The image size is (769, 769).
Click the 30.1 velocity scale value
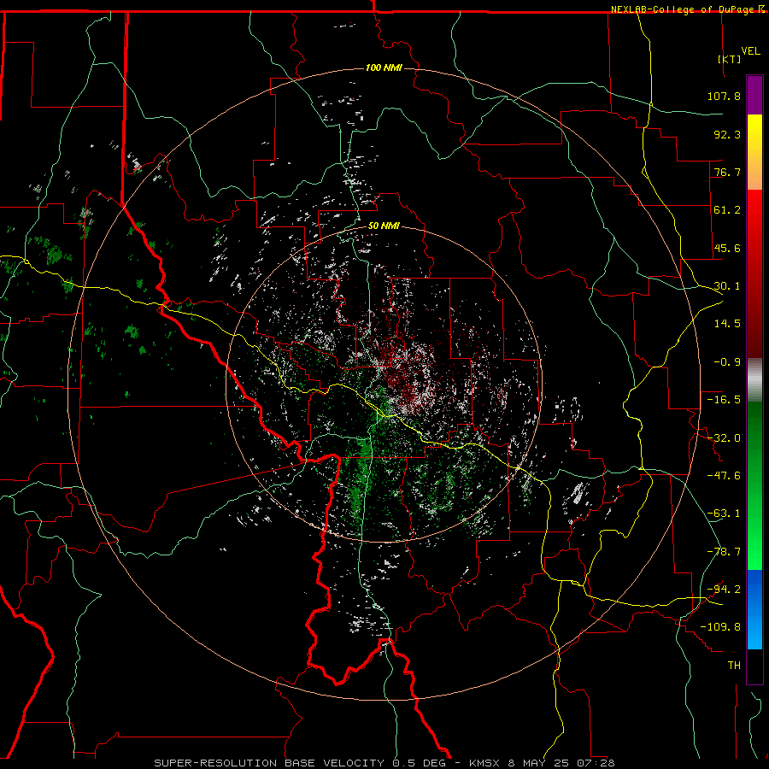(727, 286)
